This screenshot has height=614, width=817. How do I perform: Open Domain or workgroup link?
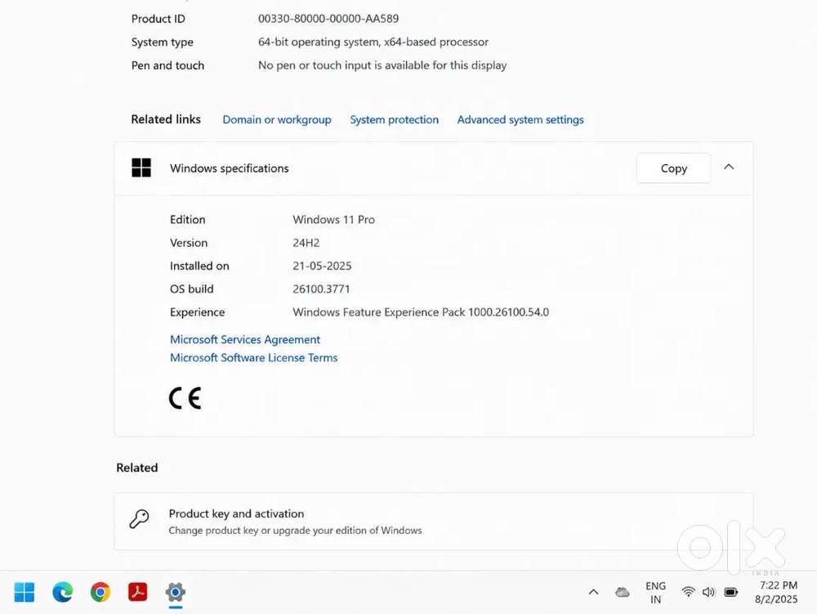[x=277, y=120]
